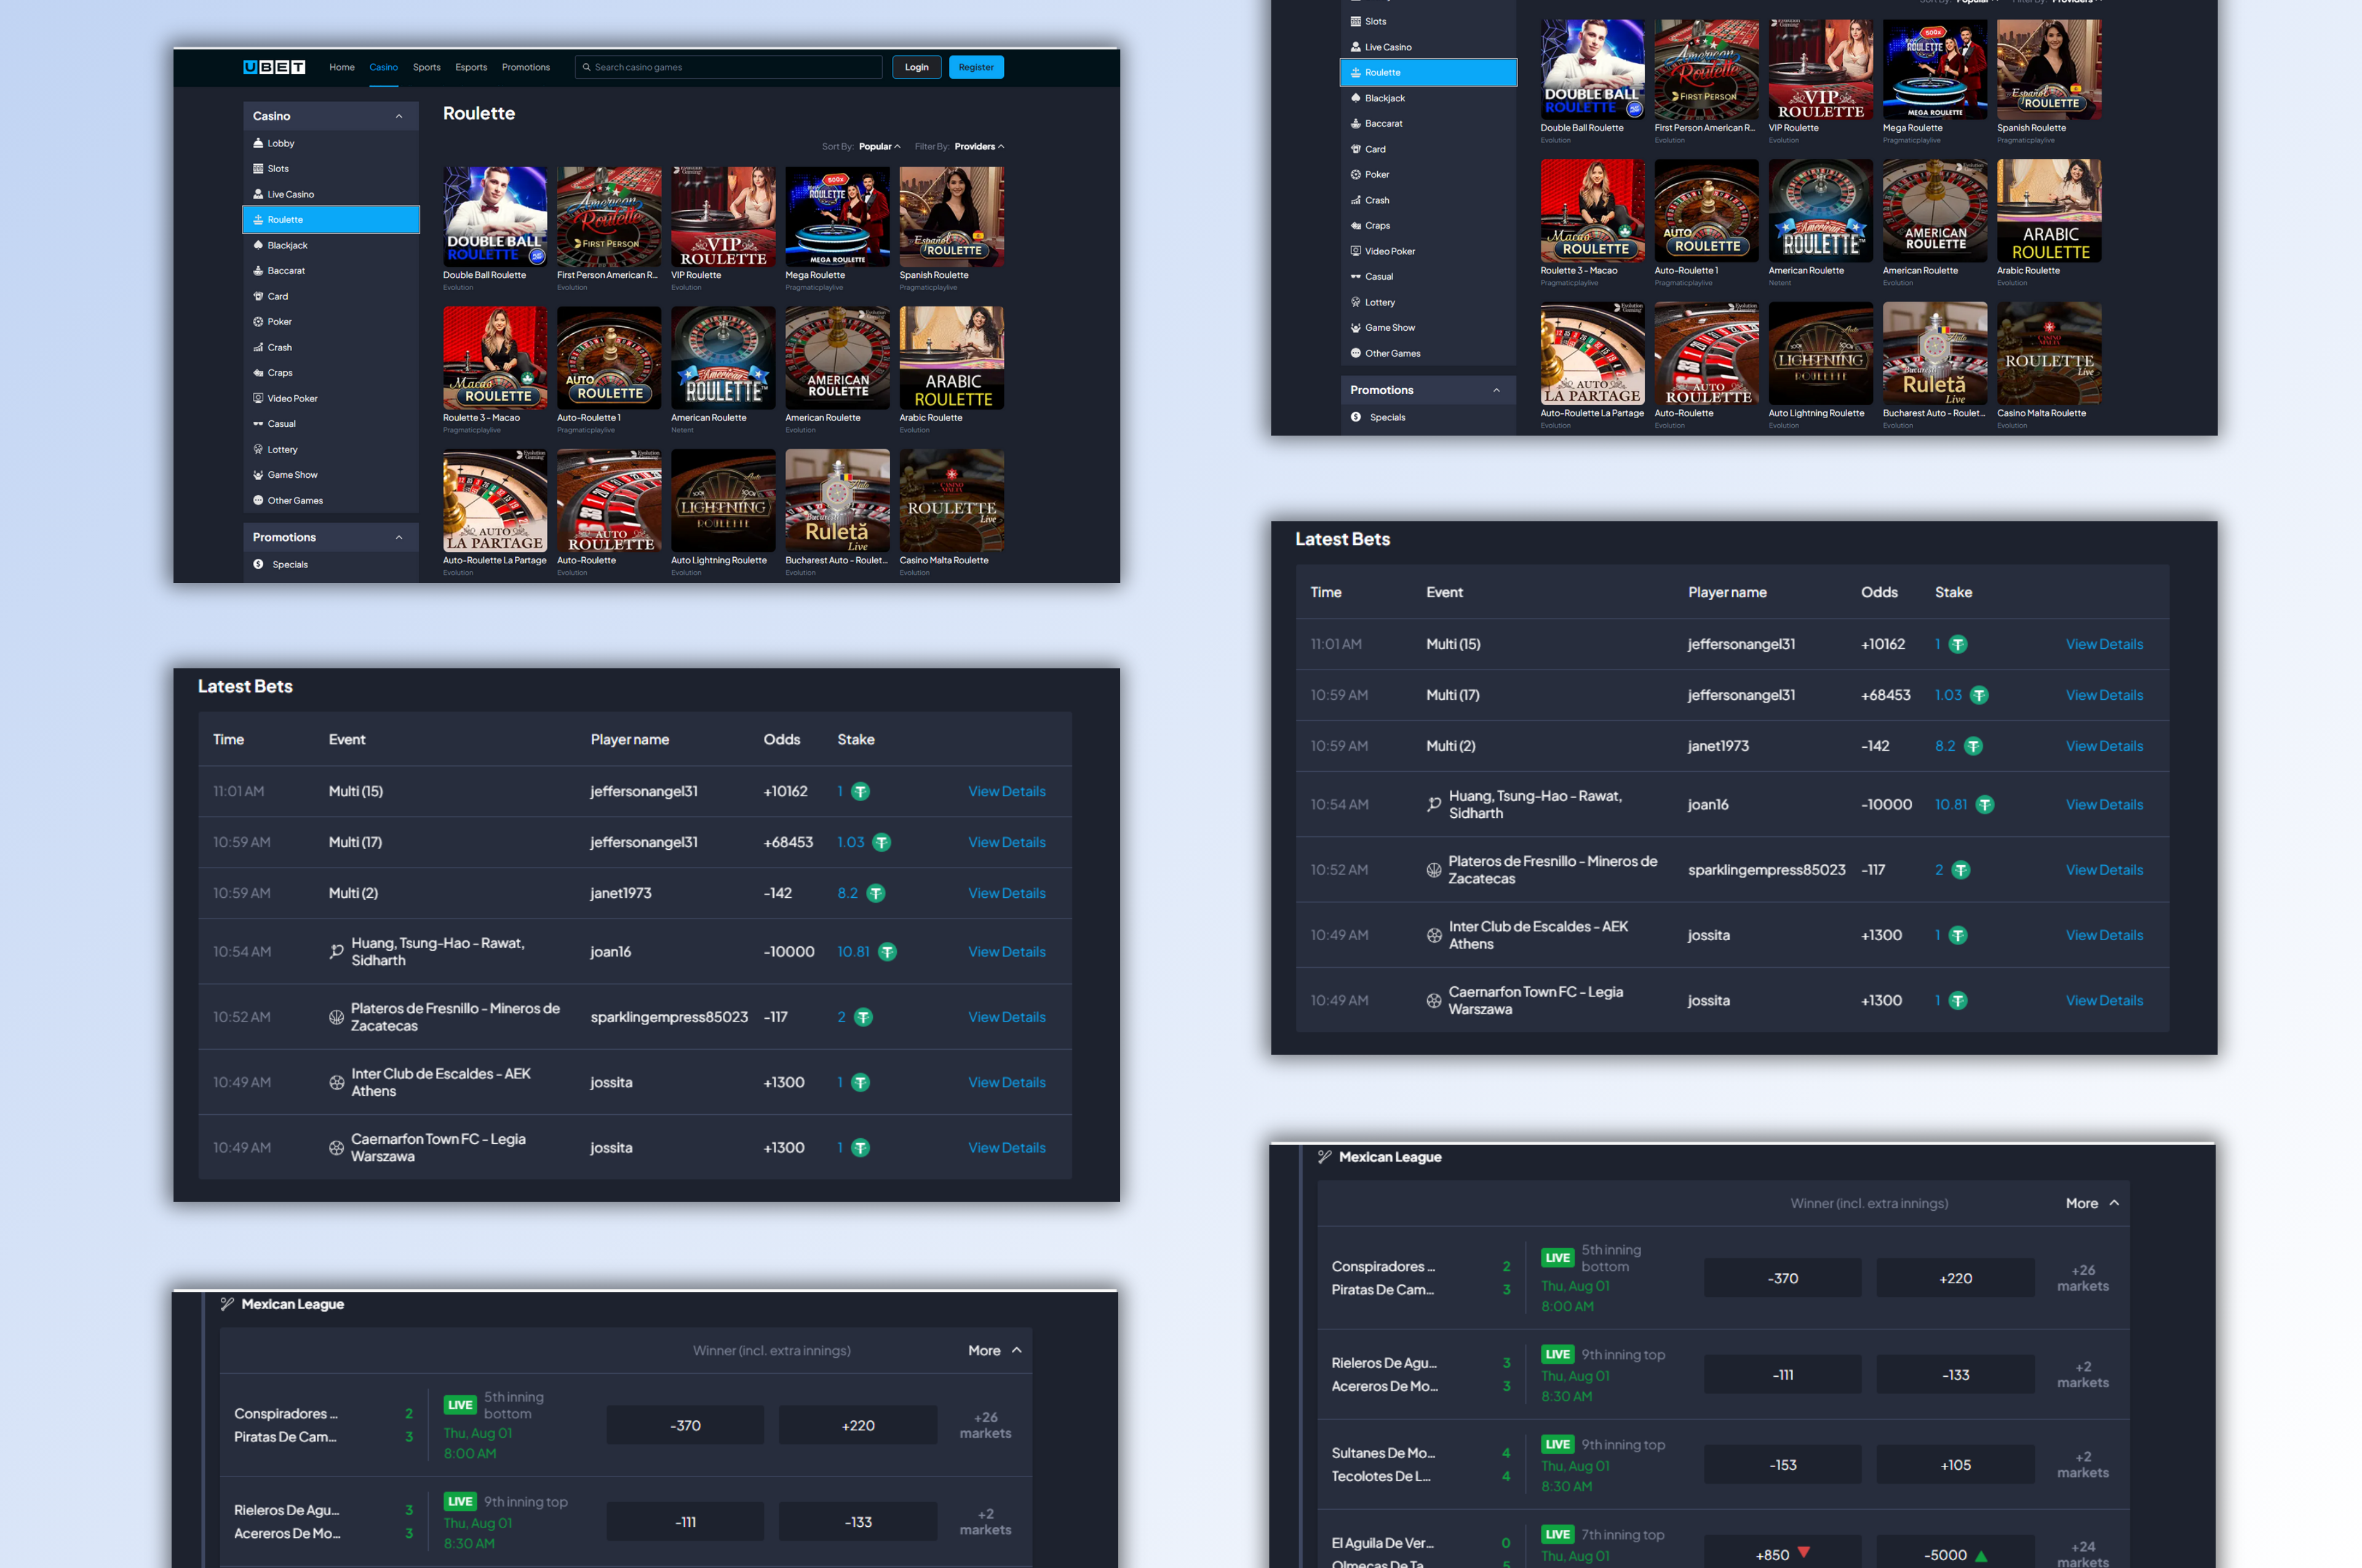Click the Login button
The width and height of the screenshot is (2362, 1568).
[x=917, y=67]
